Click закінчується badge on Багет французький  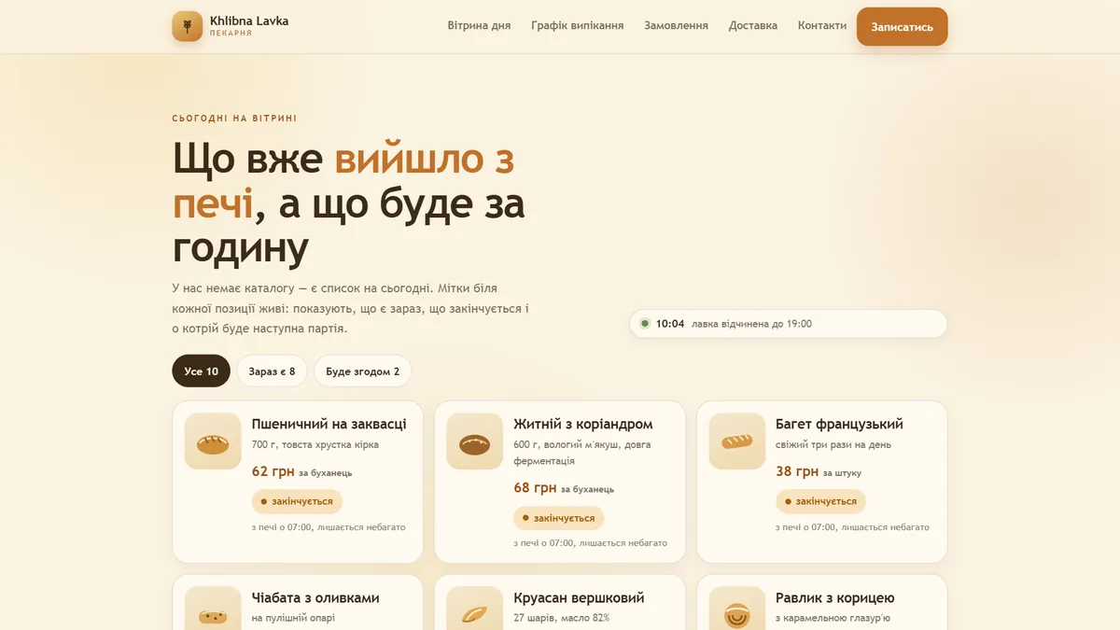tap(821, 501)
